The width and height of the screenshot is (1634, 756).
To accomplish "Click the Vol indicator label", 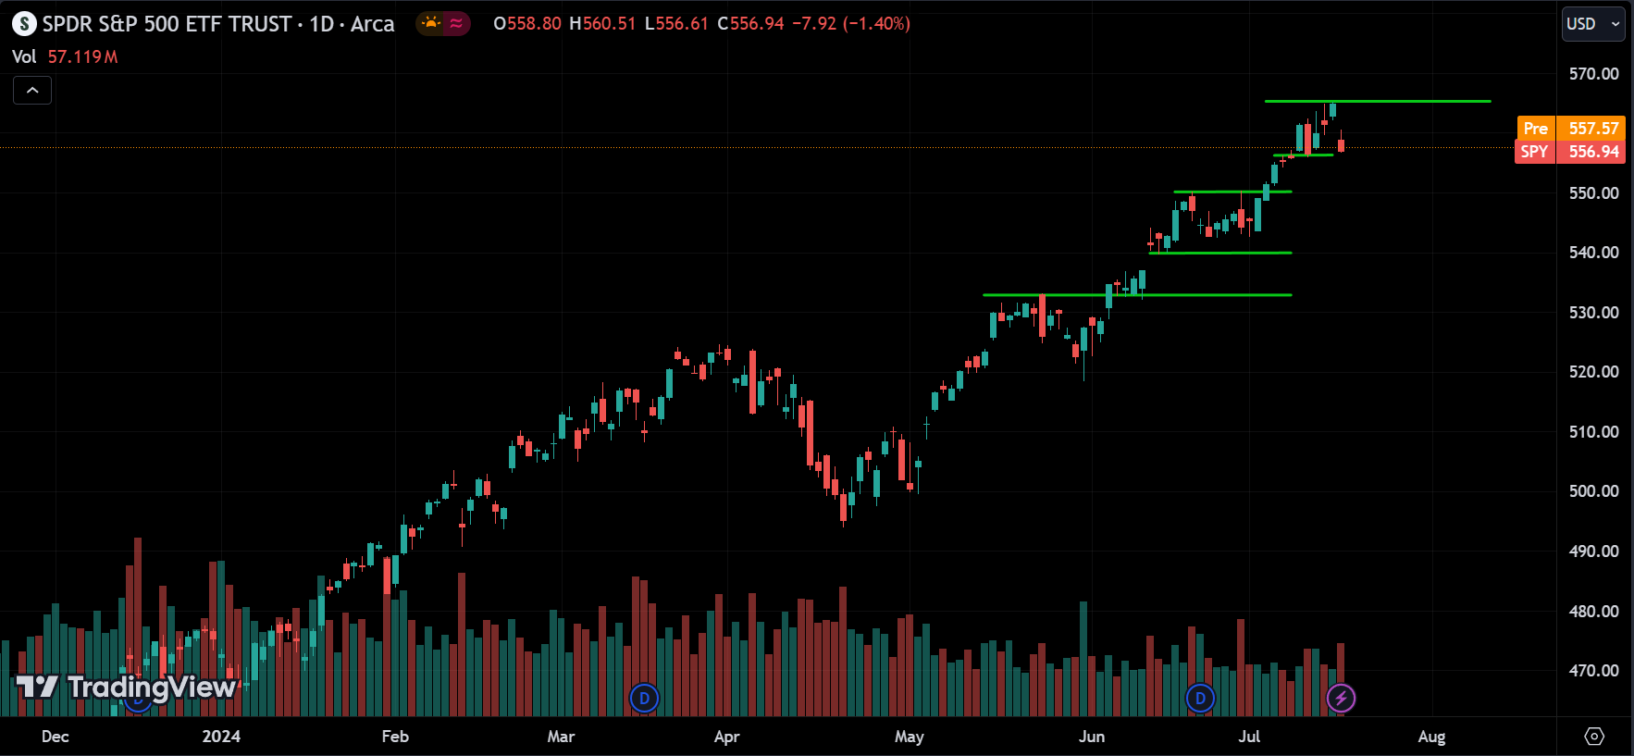I will (x=24, y=56).
